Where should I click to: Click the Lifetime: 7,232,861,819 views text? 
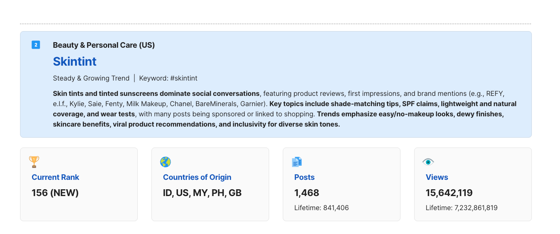[x=461, y=208]
